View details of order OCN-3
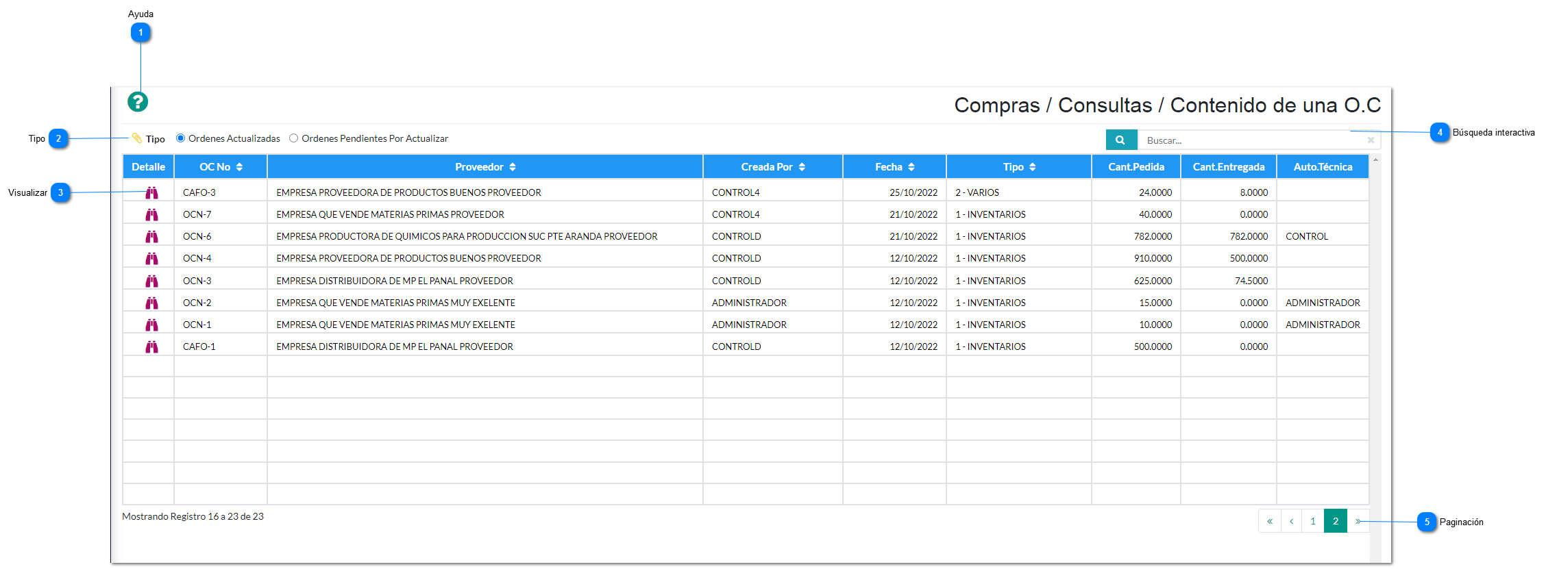 [151, 281]
